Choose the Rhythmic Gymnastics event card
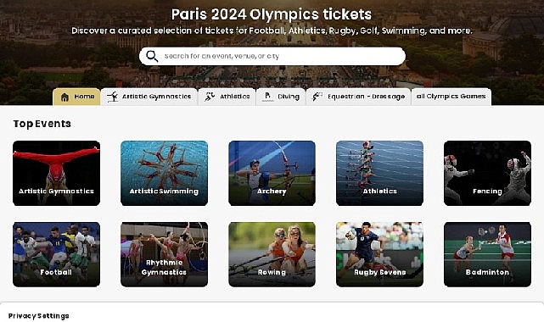Screen dimensions: 544x322 point(164,254)
